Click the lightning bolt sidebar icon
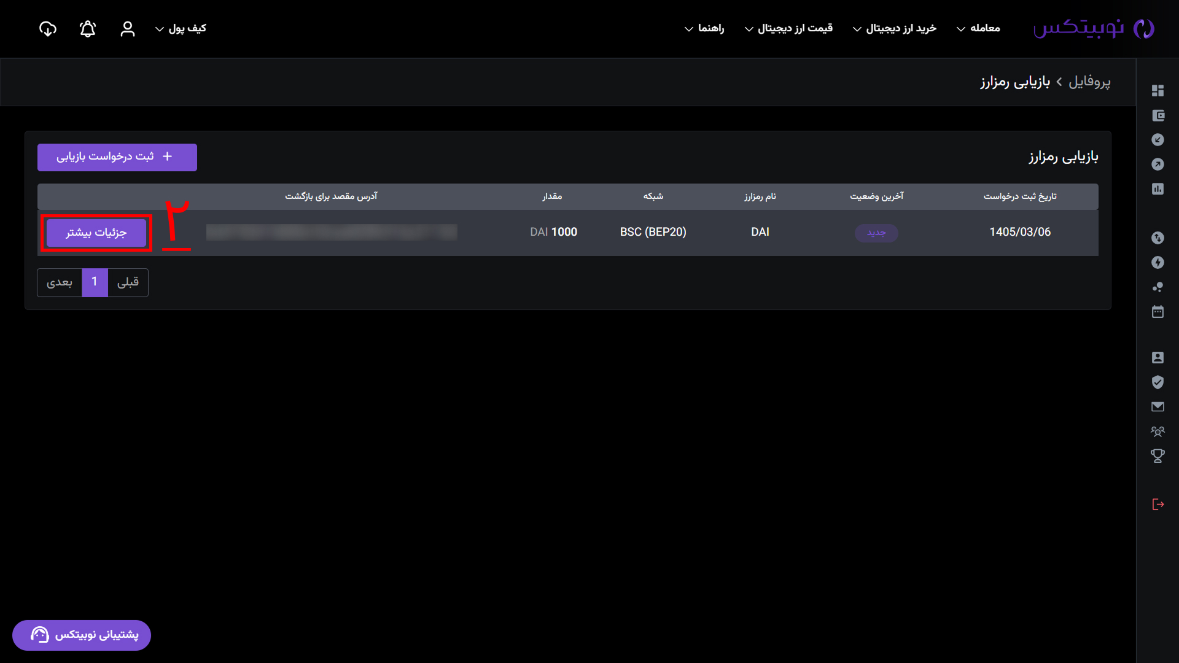Image resolution: width=1179 pixels, height=663 pixels. tap(1158, 262)
